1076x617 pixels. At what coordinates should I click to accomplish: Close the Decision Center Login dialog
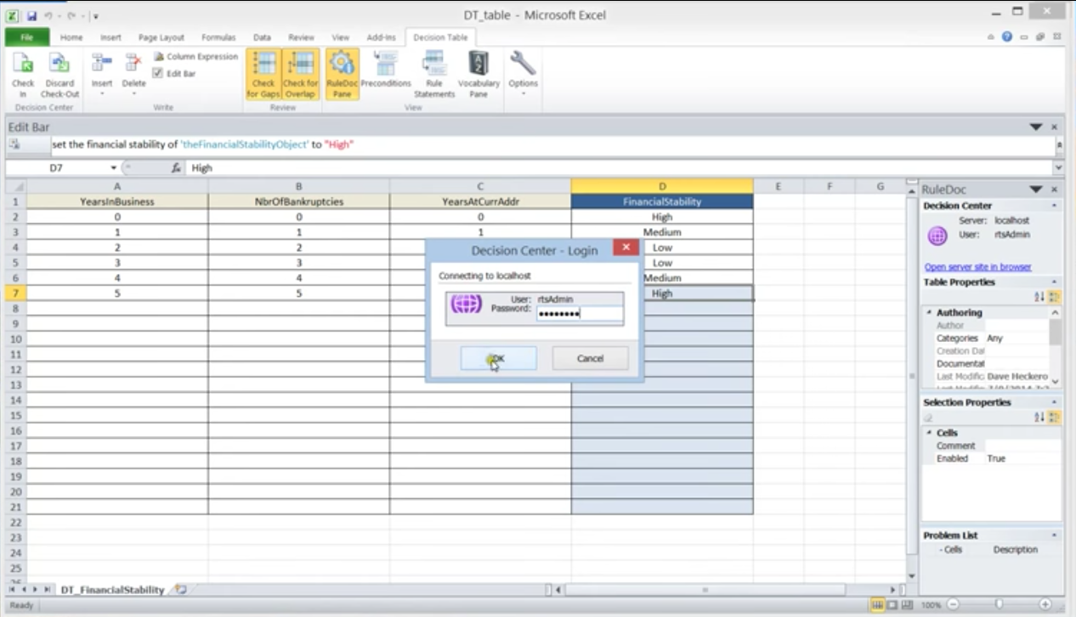pyautogui.click(x=626, y=248)
